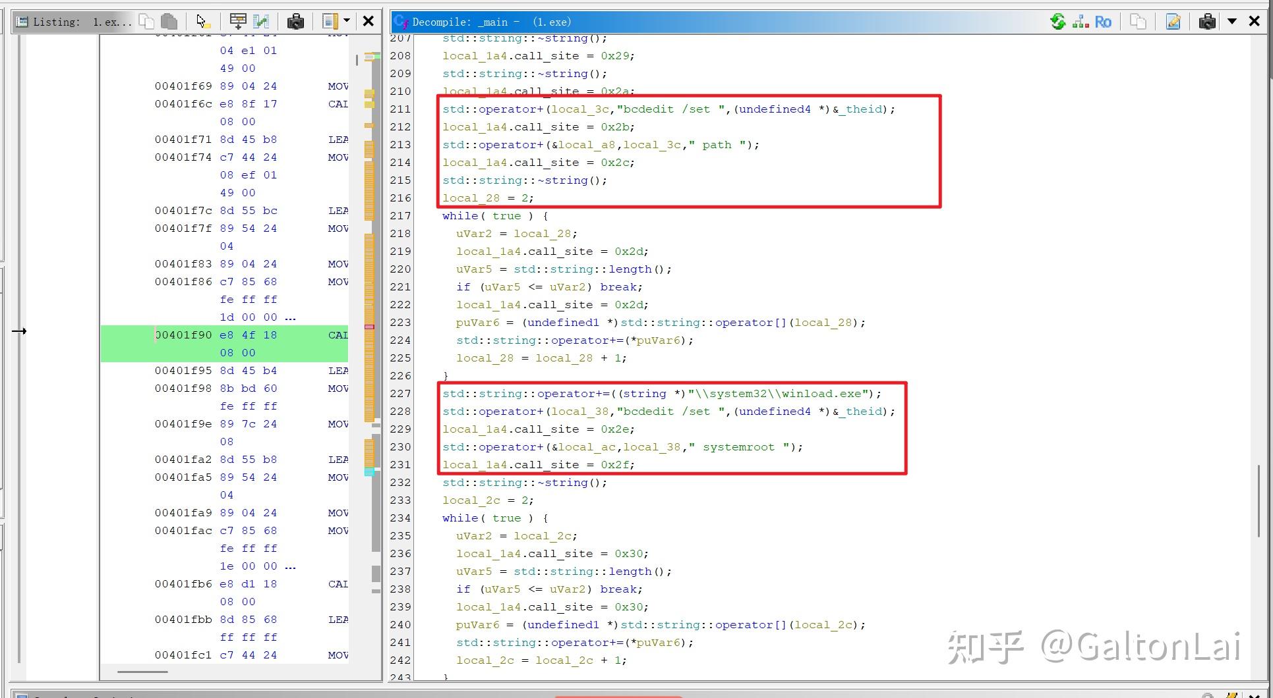Click 'uVar2 = local_28;' on line 218
This screenshot has height=698, width=1273.
[x=517, y=233]
